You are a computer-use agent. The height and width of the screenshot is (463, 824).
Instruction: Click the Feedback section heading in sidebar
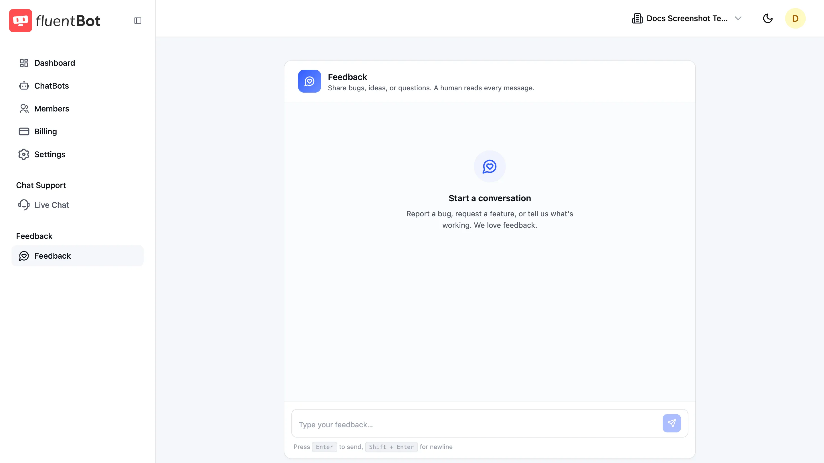point(34,236)
